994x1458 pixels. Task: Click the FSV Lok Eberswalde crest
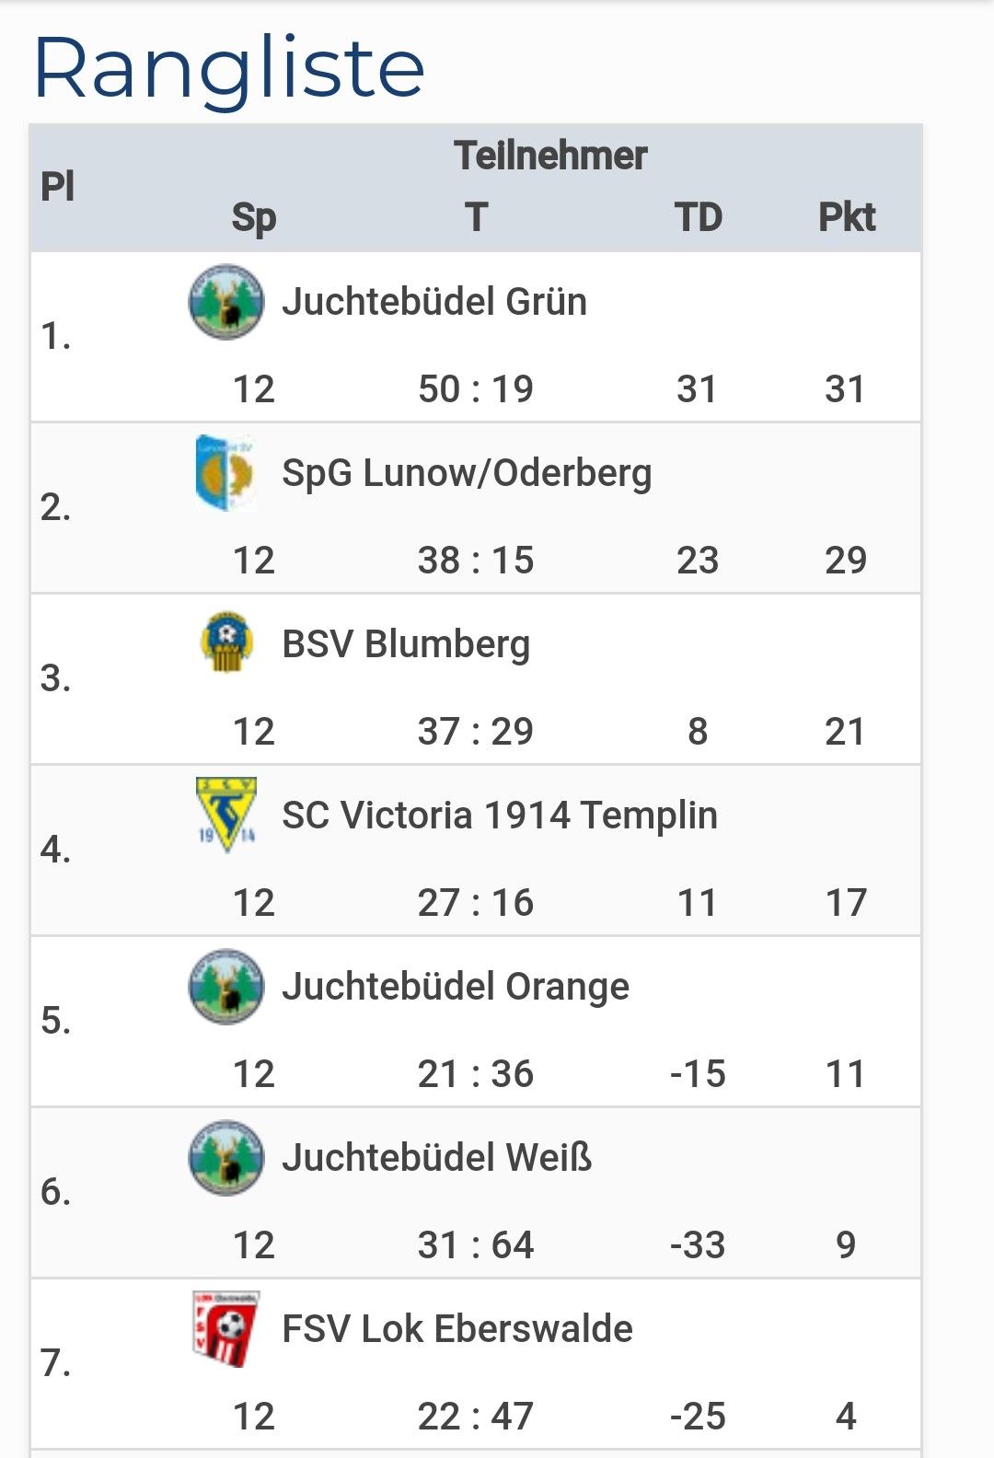225,1328
